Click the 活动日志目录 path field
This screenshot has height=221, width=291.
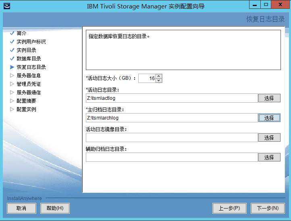point(171,98)
